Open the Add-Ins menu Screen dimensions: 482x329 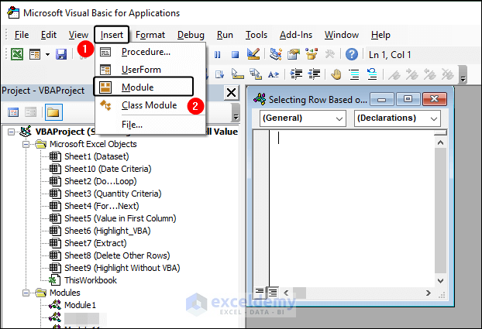[296, 35]
